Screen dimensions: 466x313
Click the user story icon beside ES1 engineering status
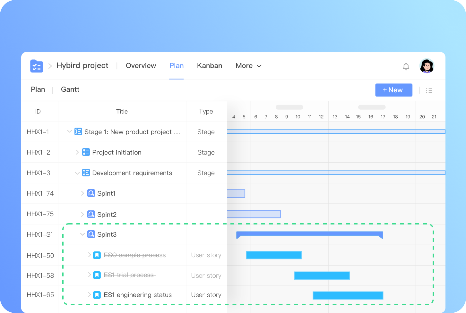[x=97, y=294]
